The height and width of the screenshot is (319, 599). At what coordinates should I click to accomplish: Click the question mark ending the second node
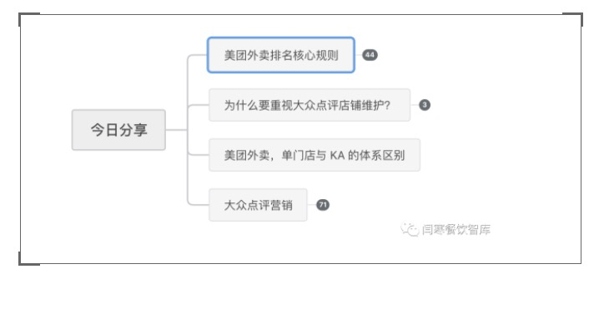[x=387, y=105]
